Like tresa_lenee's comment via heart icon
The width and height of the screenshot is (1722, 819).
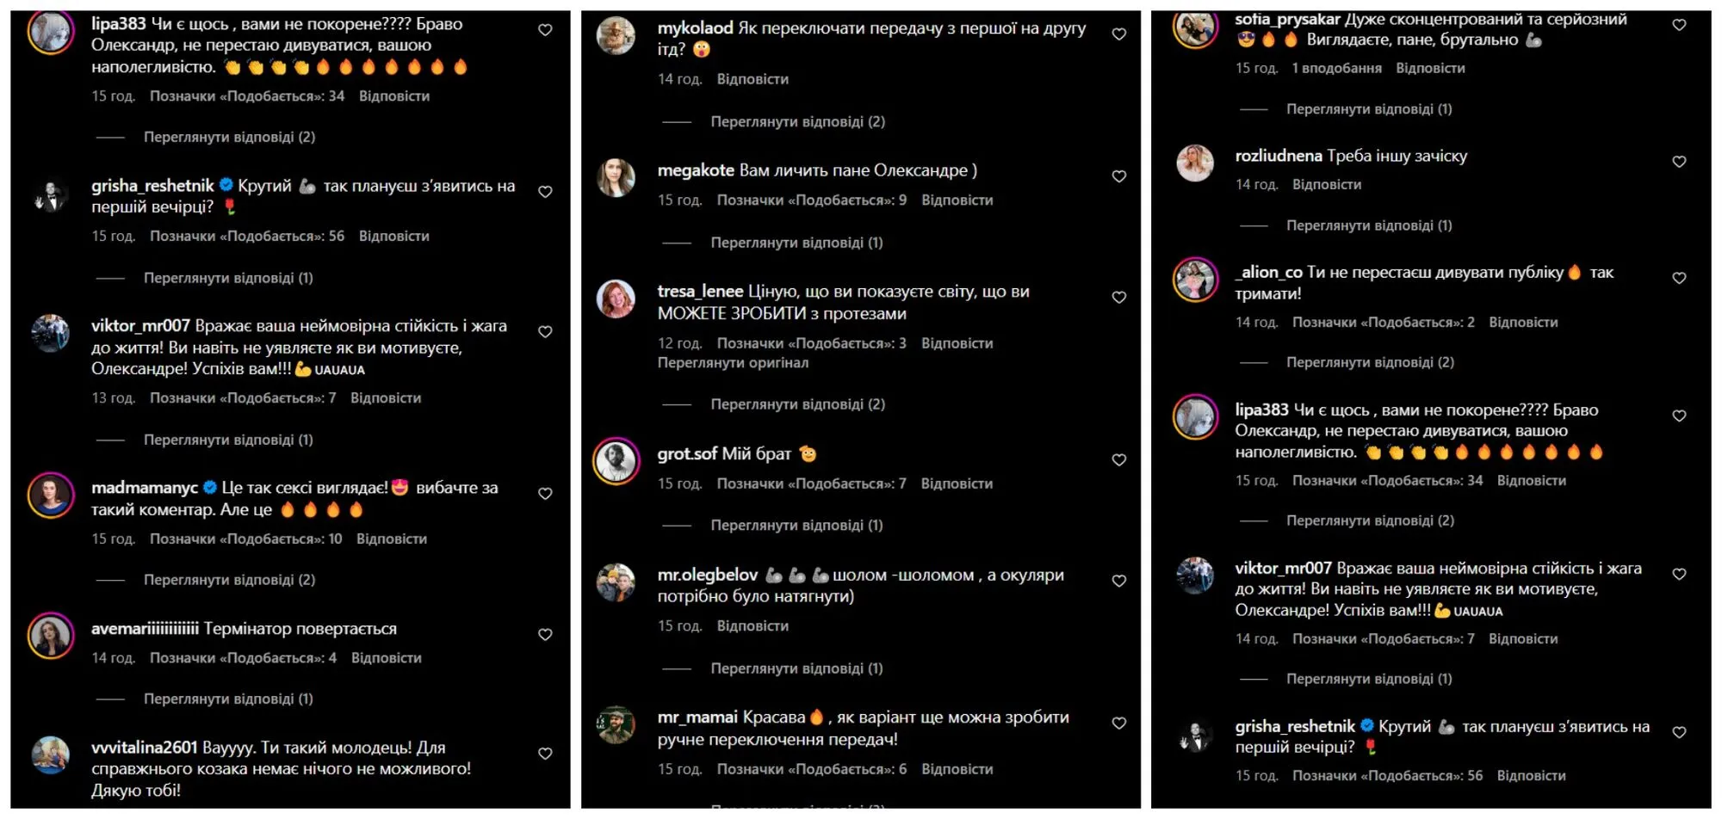tap(1118, 298)
